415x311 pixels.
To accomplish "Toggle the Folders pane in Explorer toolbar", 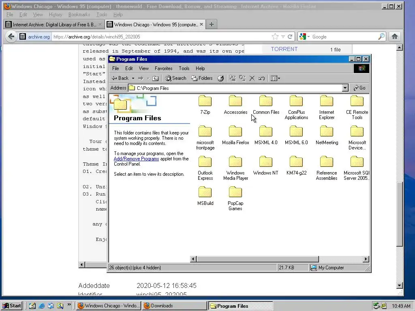I will point(202,78).
